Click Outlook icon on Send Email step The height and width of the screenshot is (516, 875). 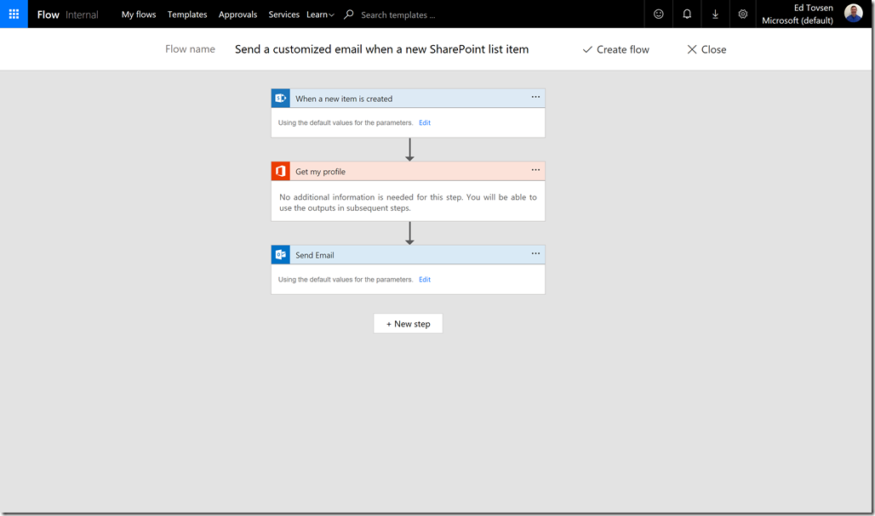pos(280,255)
